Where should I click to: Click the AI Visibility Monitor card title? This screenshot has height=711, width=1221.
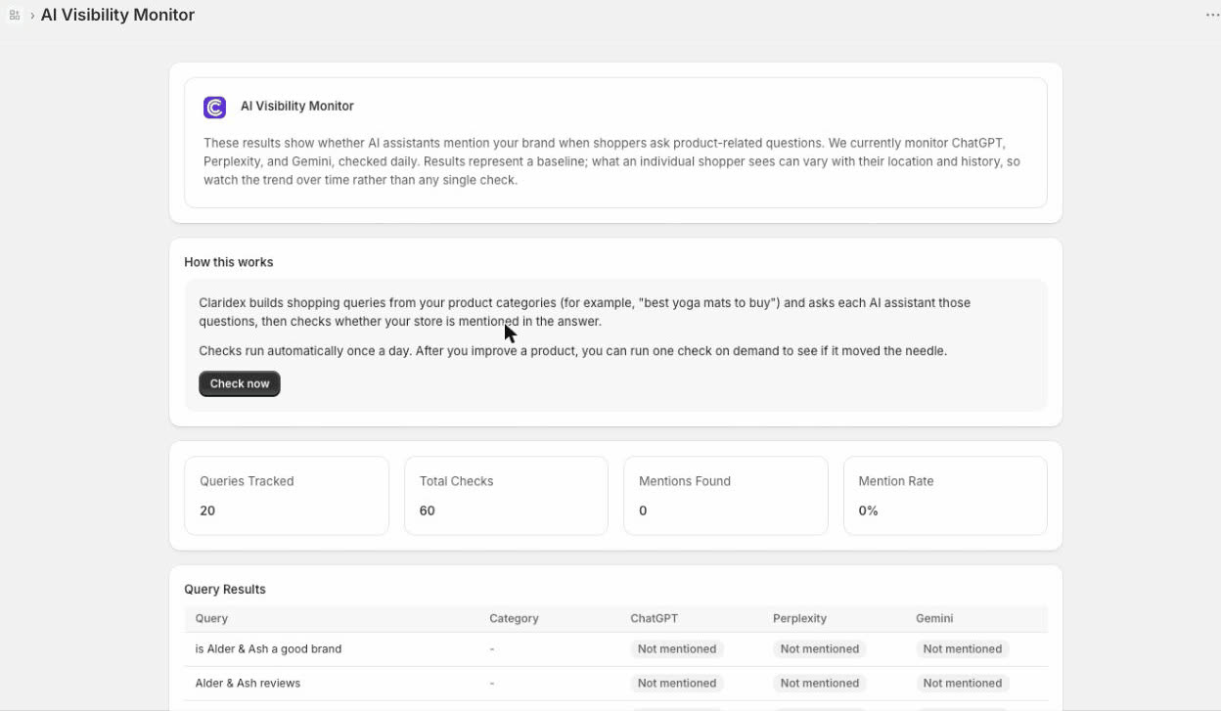click(297, 106)
